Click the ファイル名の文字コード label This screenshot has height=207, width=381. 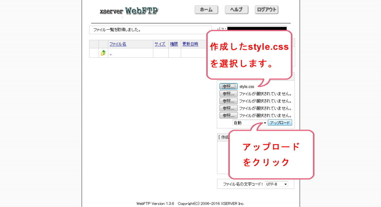(x=243, y=184)
